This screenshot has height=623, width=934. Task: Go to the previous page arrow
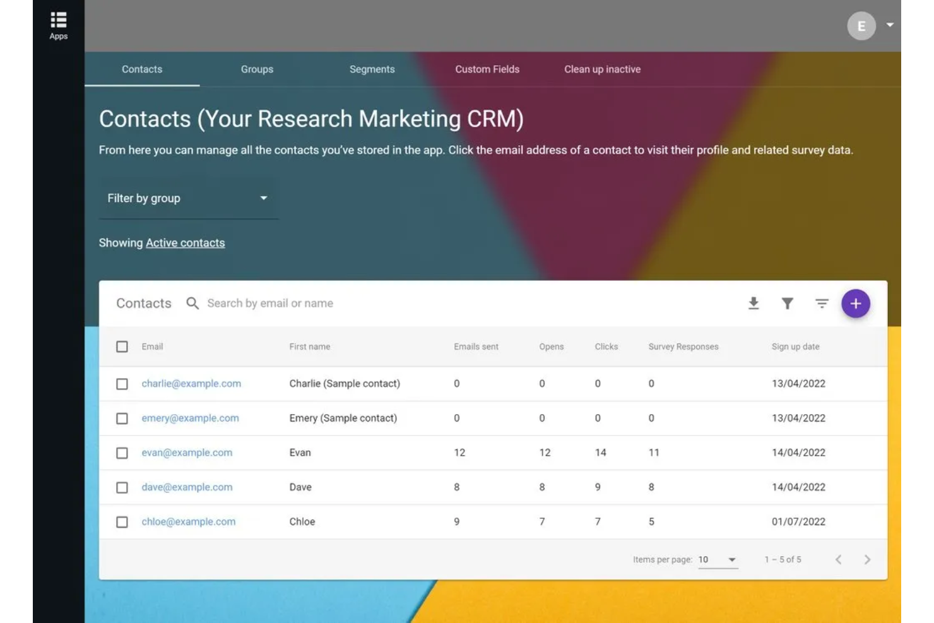point(838,560)
